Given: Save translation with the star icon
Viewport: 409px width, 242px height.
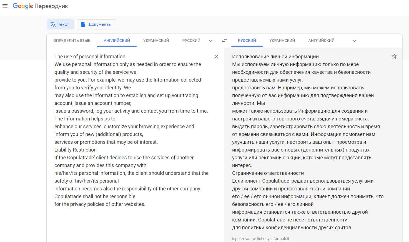Looking at the screenshot, I should [x=394, y=57].
